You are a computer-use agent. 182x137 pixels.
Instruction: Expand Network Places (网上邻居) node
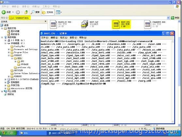point(2,92)
